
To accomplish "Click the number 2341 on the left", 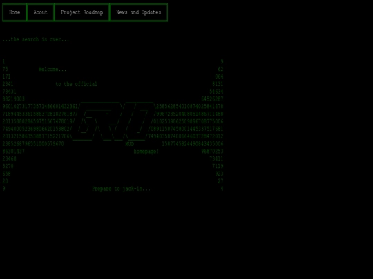I will coord(8,84).
